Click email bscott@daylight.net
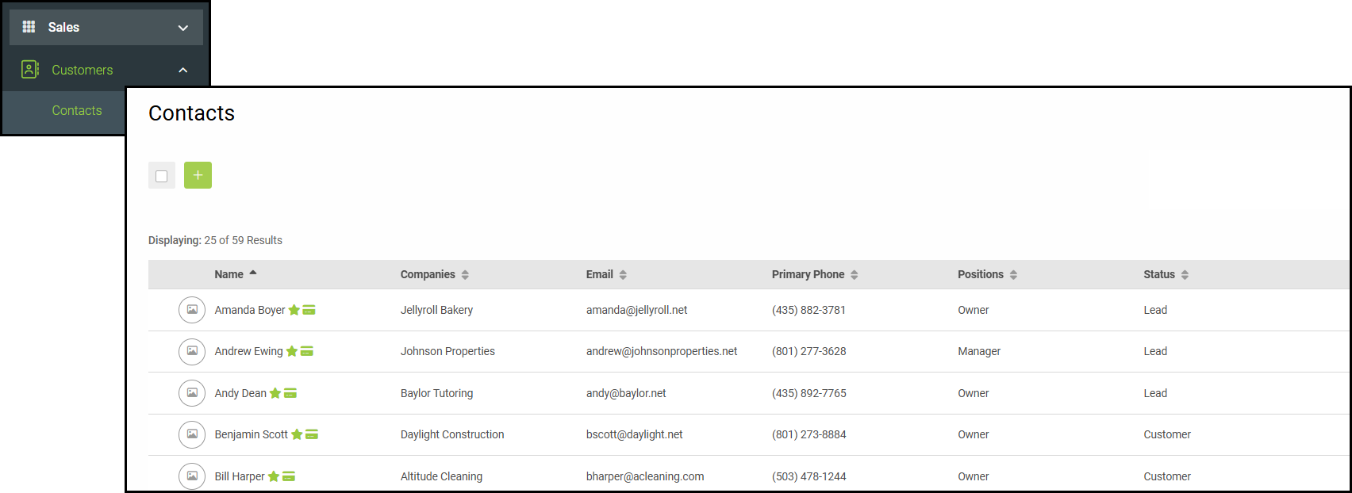Image resolution: width=1352 pixels, height=493 pixels. pyautogui.click(x=635, y=434)
